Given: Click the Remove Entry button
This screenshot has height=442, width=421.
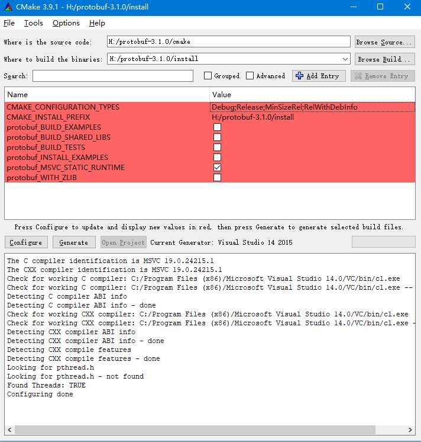Looking at the screenshot, I should [x=383, y=76].
